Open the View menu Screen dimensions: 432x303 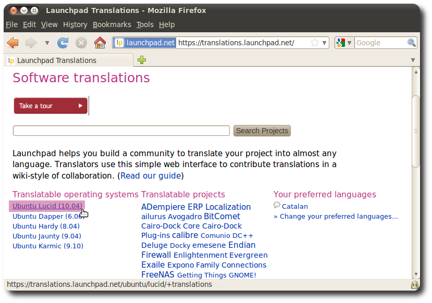point(50,25)
